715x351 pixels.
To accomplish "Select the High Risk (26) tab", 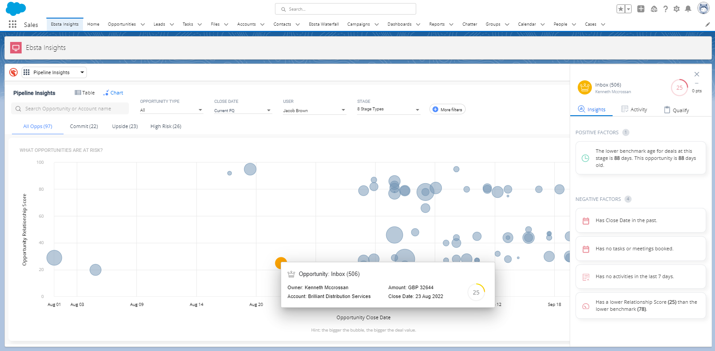I will click(x=166, y=126).
